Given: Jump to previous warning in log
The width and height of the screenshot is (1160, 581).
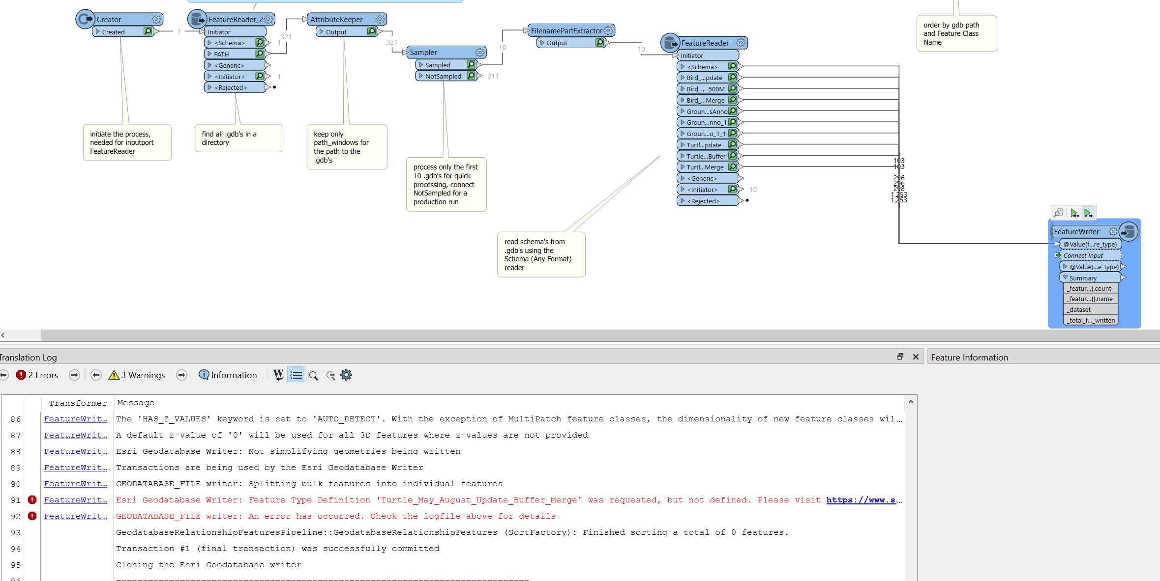Looking at the screenshot, I should (96, 375).
